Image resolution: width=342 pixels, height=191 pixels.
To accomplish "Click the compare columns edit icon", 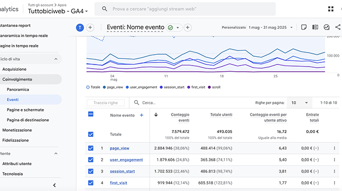I will coord(315,27).
